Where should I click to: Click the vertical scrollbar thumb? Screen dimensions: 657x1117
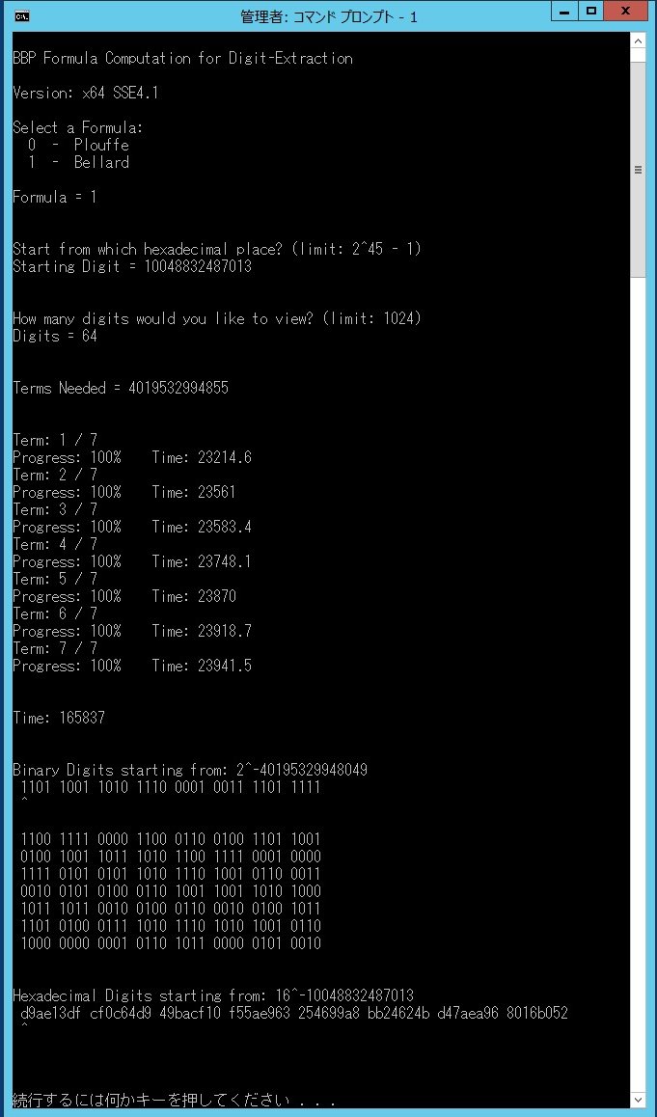[638, 170]
